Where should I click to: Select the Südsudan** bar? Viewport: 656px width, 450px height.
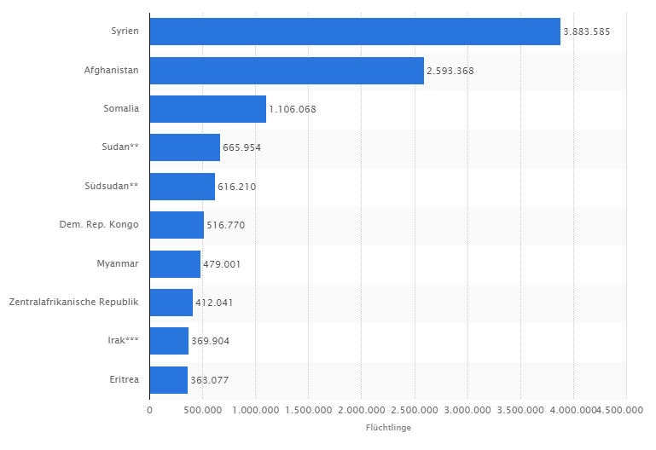[x=183, y=187]
